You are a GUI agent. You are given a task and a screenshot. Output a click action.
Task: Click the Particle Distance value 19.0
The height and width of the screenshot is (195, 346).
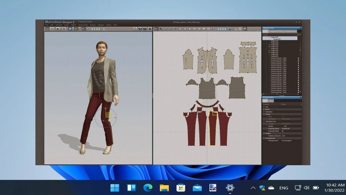coord(283,136)
